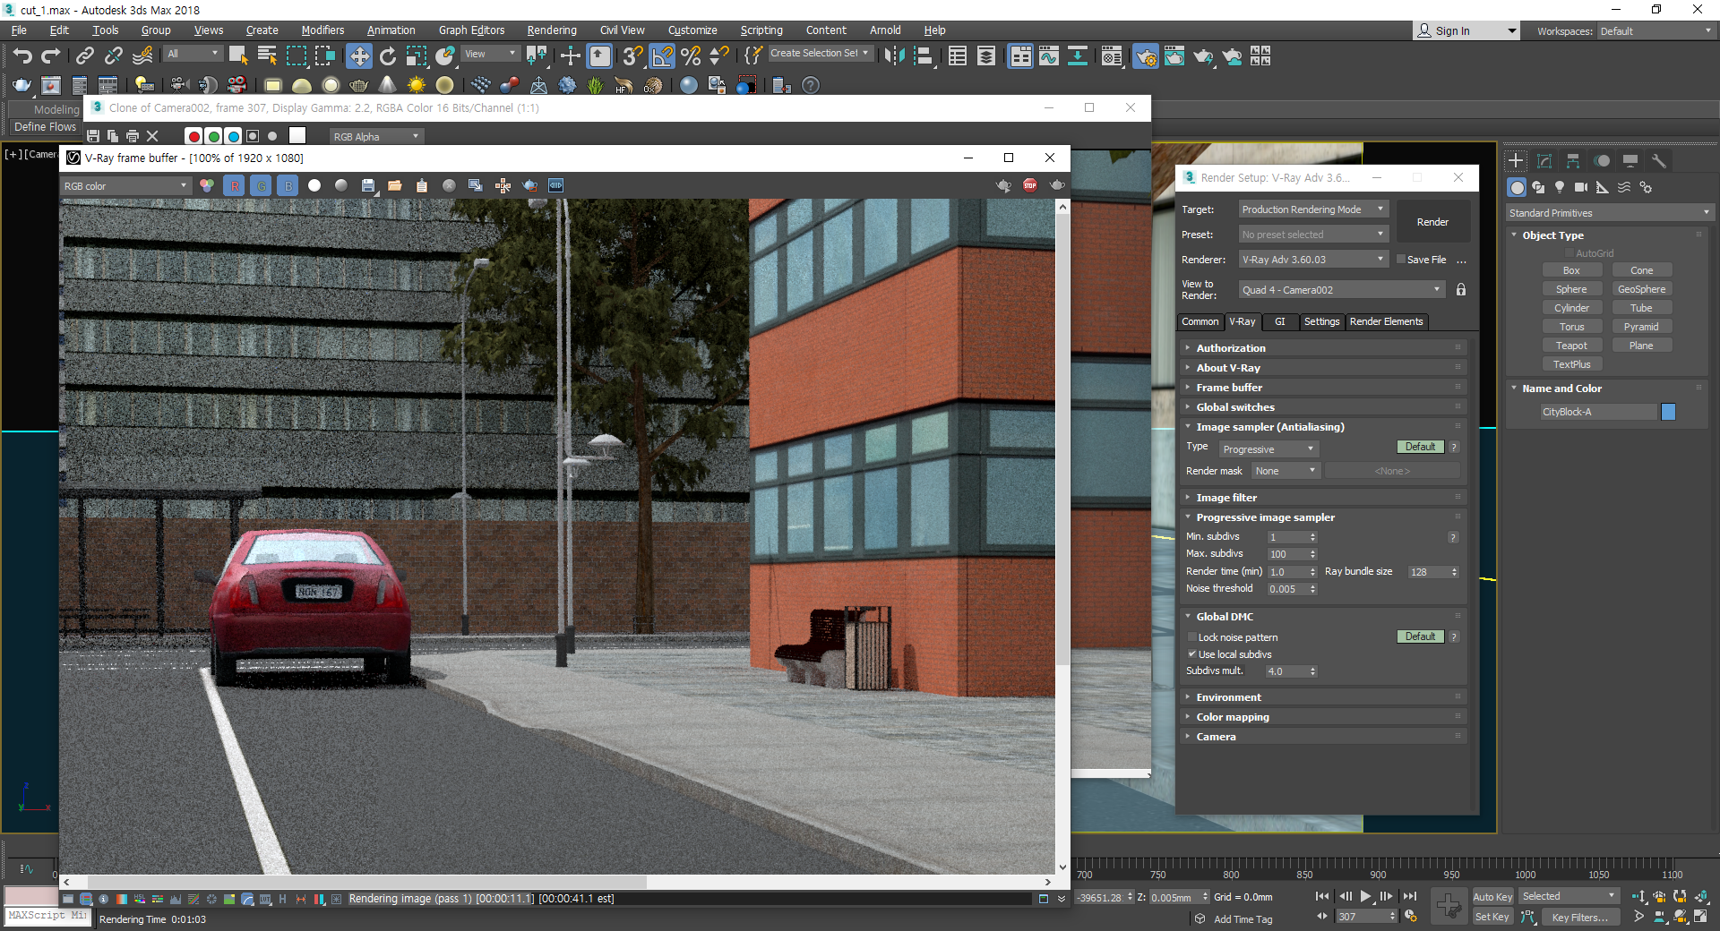
Task: Toggle view lock icon beside Quad 4
Action: [1461, 289]
